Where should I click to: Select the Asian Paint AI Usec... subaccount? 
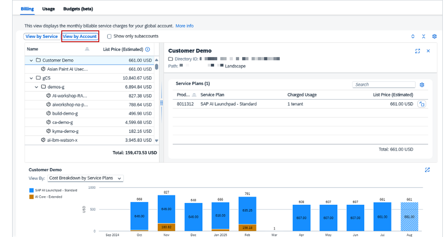pos(89,69)
